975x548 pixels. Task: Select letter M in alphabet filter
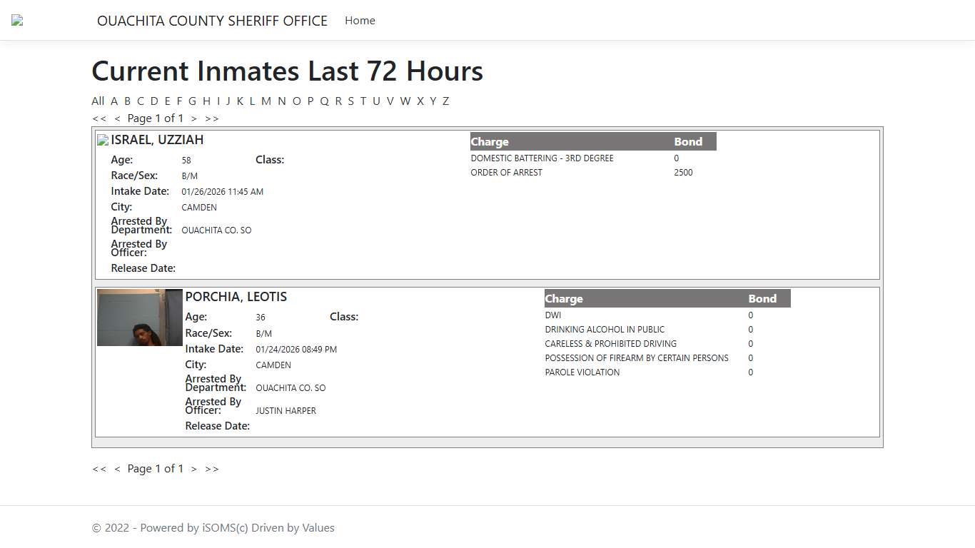tap(266, 101)
